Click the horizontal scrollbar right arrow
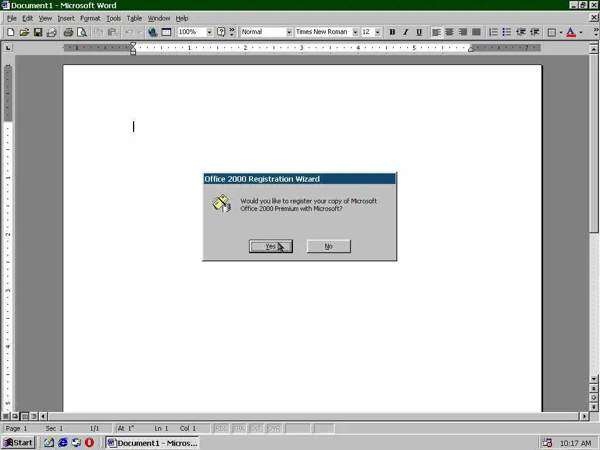The height and width of the screenshot is (450, 600). pos(584,416)
